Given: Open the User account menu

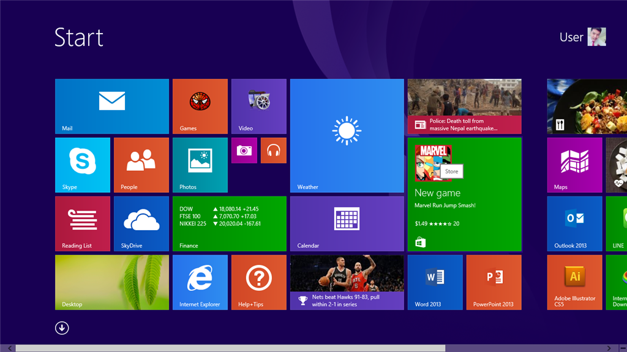Looking at the screenshot, I should coord(583,37).
